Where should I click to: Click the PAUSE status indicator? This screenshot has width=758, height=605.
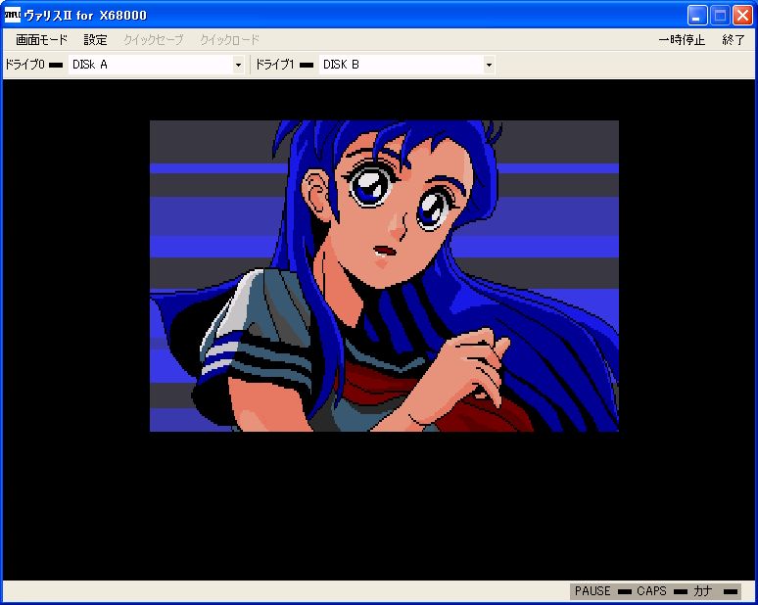coord(625,591)
